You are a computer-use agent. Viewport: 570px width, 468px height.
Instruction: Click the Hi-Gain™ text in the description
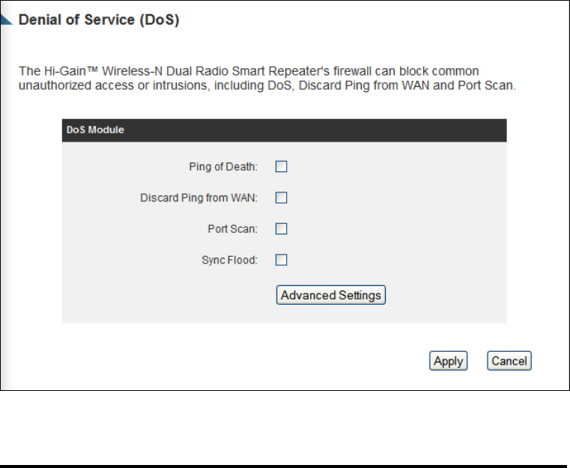point(71,71)
